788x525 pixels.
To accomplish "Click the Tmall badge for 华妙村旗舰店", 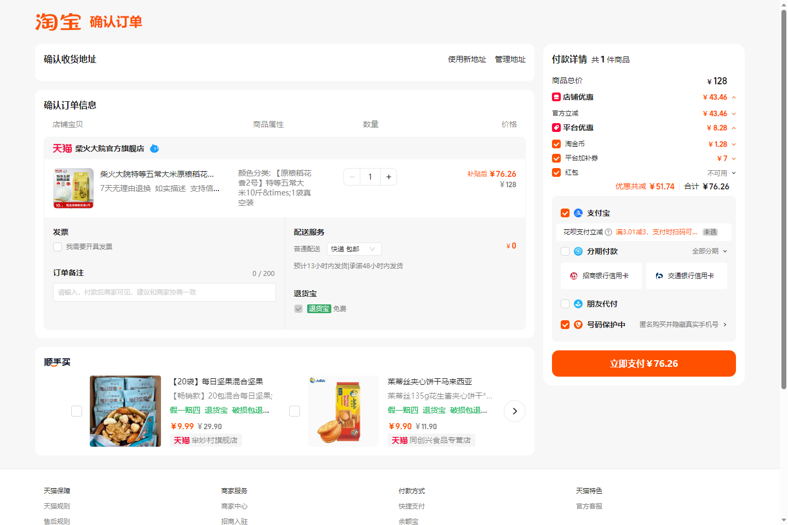I will (x=182, y=440).
